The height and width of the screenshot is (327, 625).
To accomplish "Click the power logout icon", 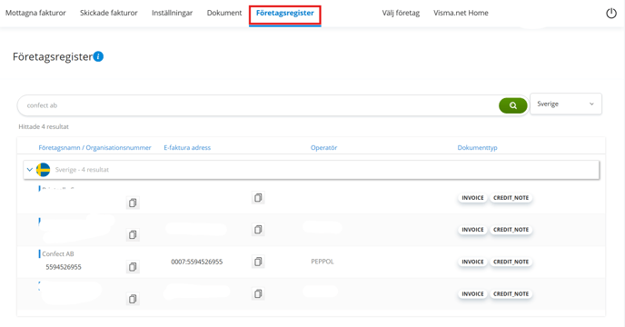I will pos(611,13).
